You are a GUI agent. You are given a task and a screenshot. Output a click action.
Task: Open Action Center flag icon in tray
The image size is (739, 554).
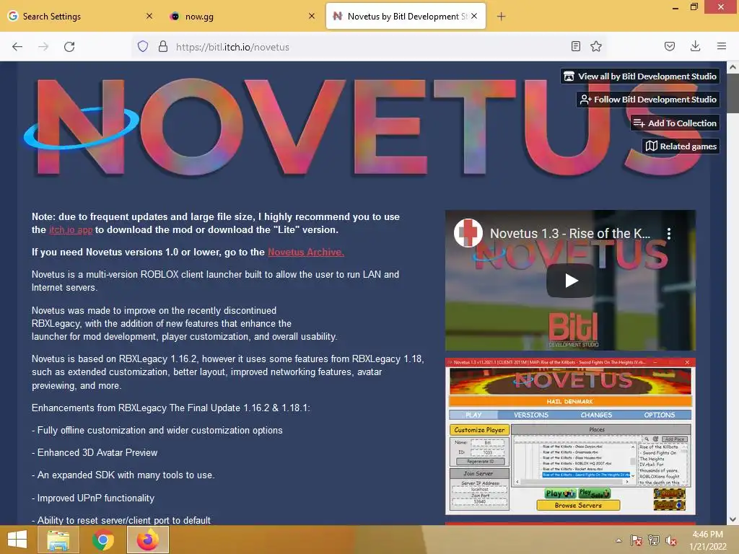pos(637,540)
